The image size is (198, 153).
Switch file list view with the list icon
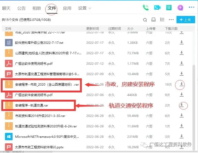[162, 20]
